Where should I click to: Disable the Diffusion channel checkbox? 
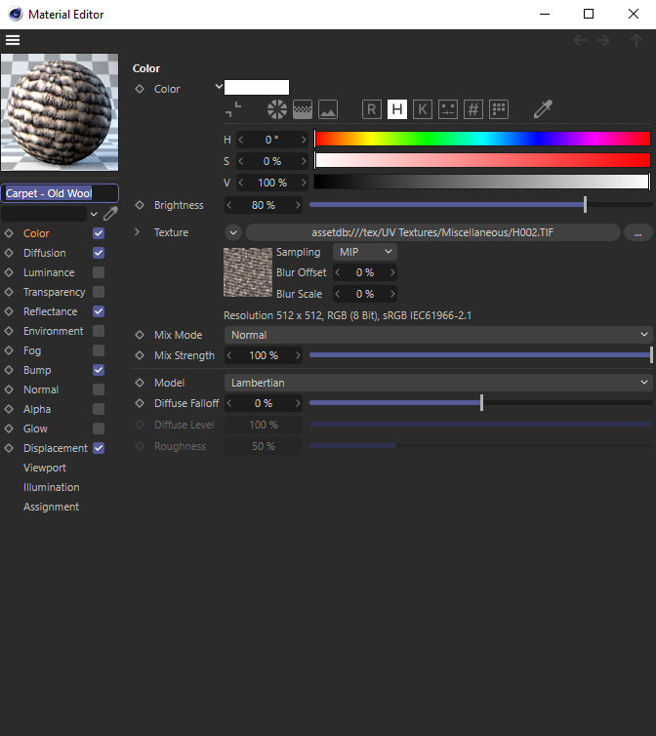click(x=99, y=253)
